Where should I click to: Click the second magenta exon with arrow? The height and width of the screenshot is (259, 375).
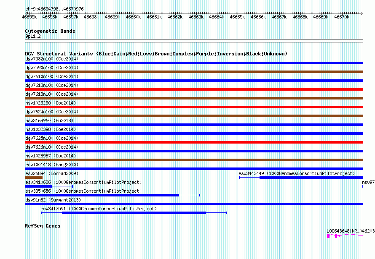pyautogui.click(x=336, y=236)
